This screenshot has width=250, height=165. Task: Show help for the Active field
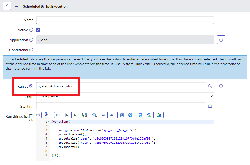point(31,30)
